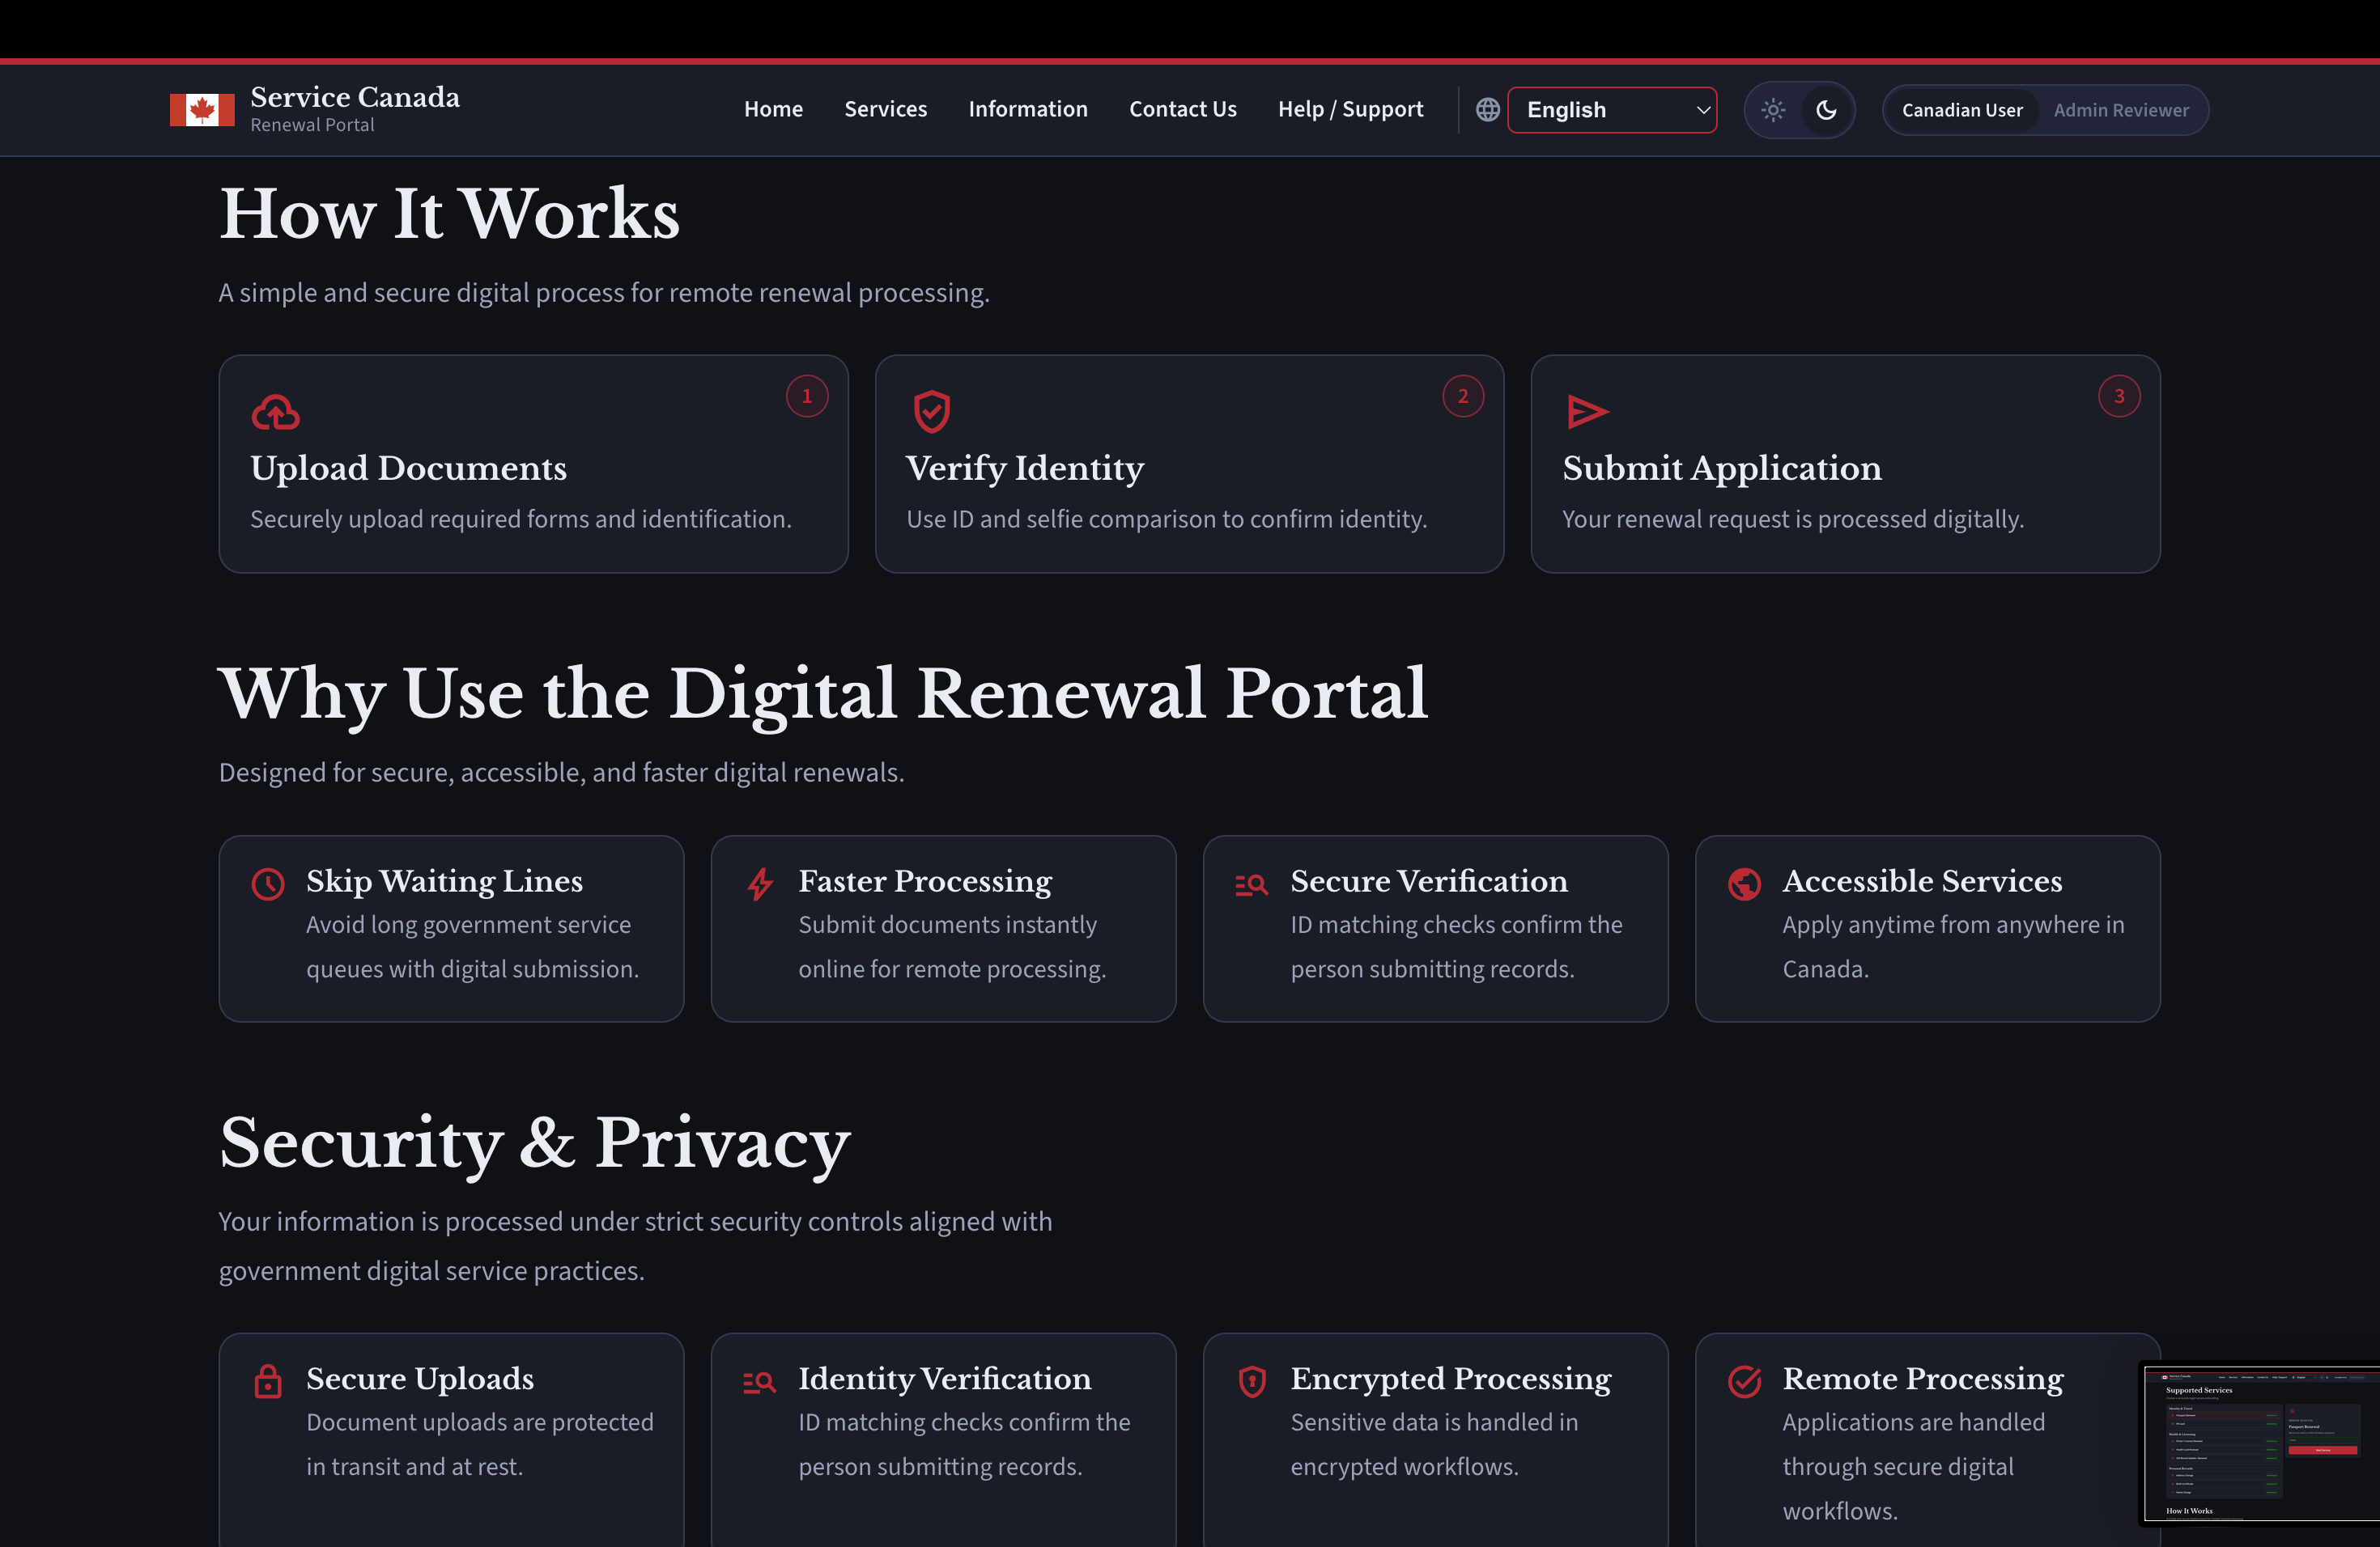Click the Faster Processing lightning icon
Image resolution: width=2380 pixels, height=1547 pixels.
pyautogui.click(x=760, y=884)
